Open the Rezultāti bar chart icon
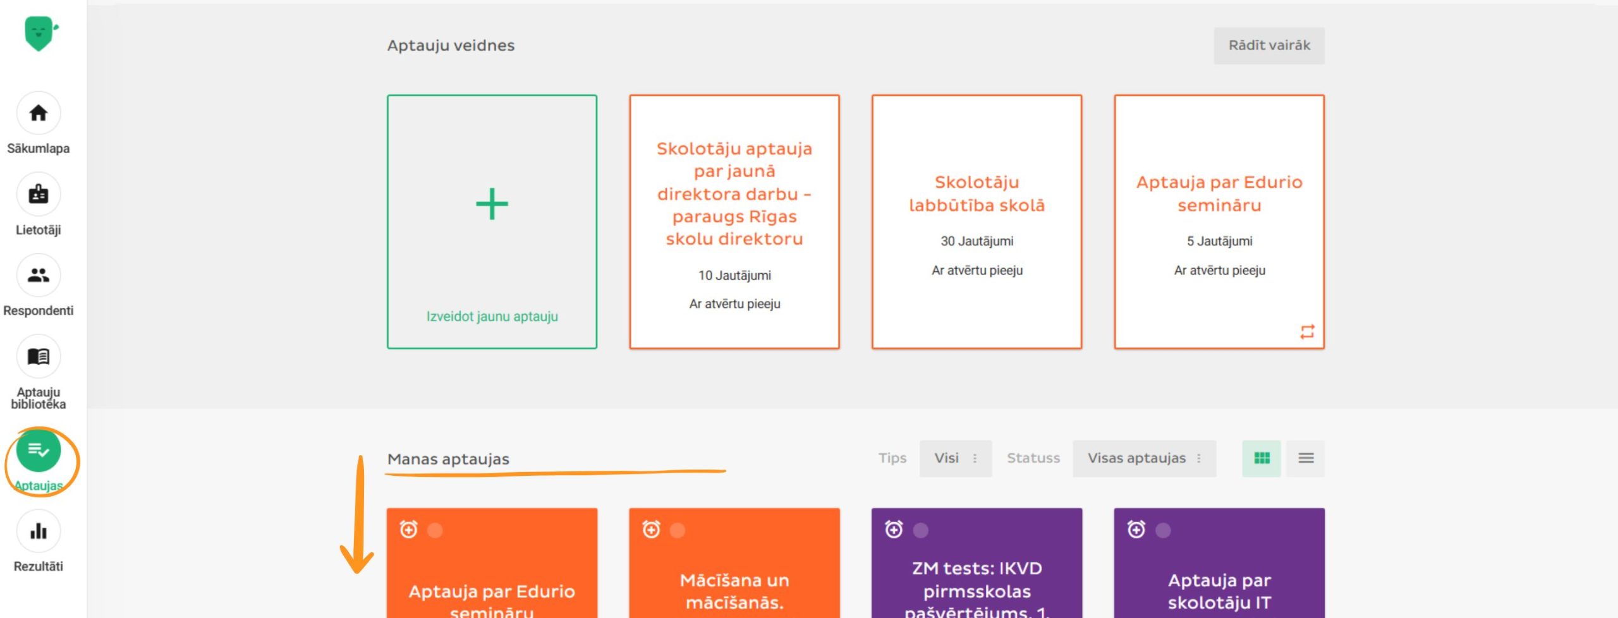The image size is (1618, 618). click(39, 531)
